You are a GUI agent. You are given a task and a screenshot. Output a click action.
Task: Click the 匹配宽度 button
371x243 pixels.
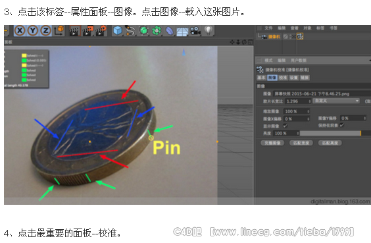tap(301, 143)
